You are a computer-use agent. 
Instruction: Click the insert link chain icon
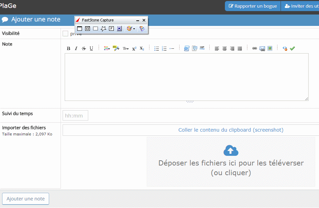[255, 48]
